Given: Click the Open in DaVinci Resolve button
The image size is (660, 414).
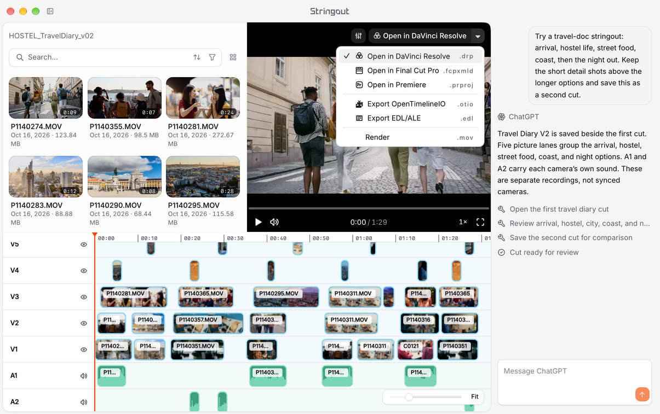Looking at the screenshot, I should (420, 36).
